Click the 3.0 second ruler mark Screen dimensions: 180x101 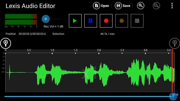[145, 50]
